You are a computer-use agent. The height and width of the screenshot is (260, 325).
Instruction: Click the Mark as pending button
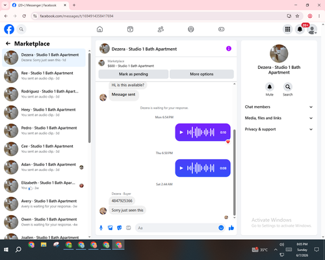click(x=133, y=74)
